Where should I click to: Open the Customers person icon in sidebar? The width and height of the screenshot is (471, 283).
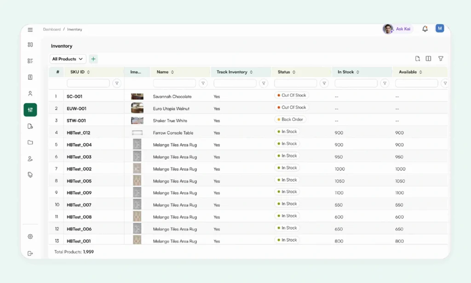tap(30, 93)
